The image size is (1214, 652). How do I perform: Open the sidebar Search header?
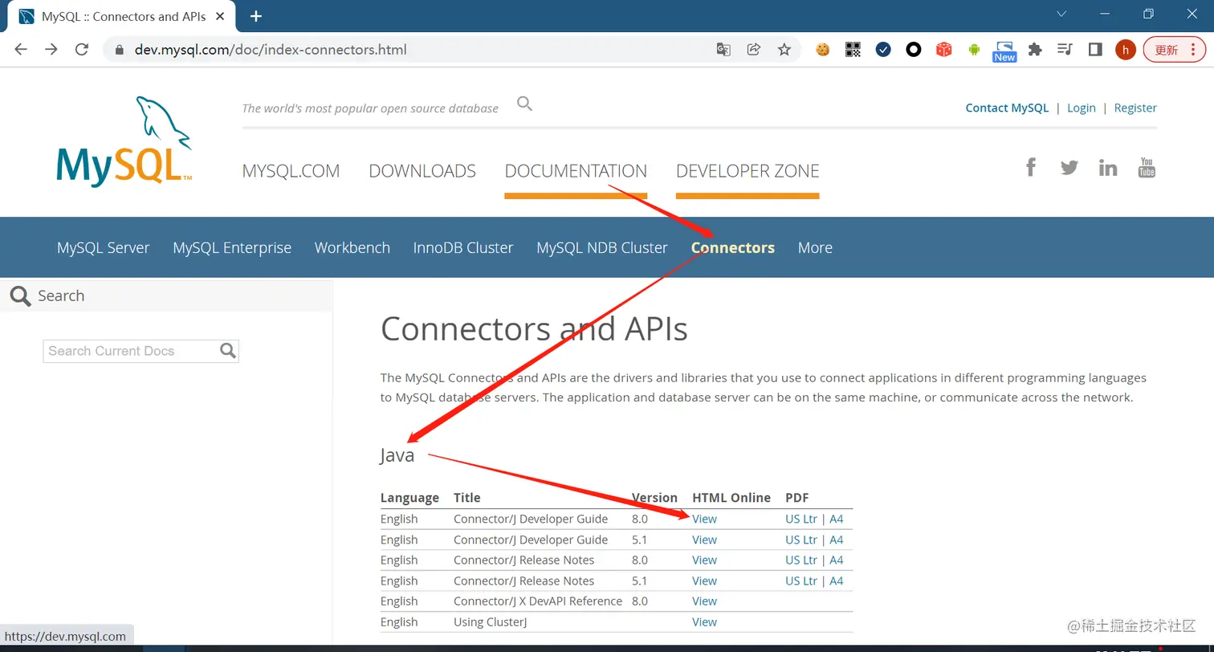(x=166, y=295)
